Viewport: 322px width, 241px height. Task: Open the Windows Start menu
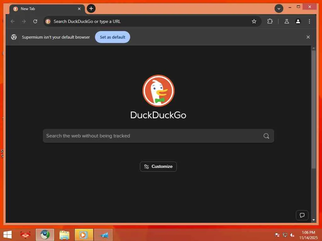coord(8,235)
